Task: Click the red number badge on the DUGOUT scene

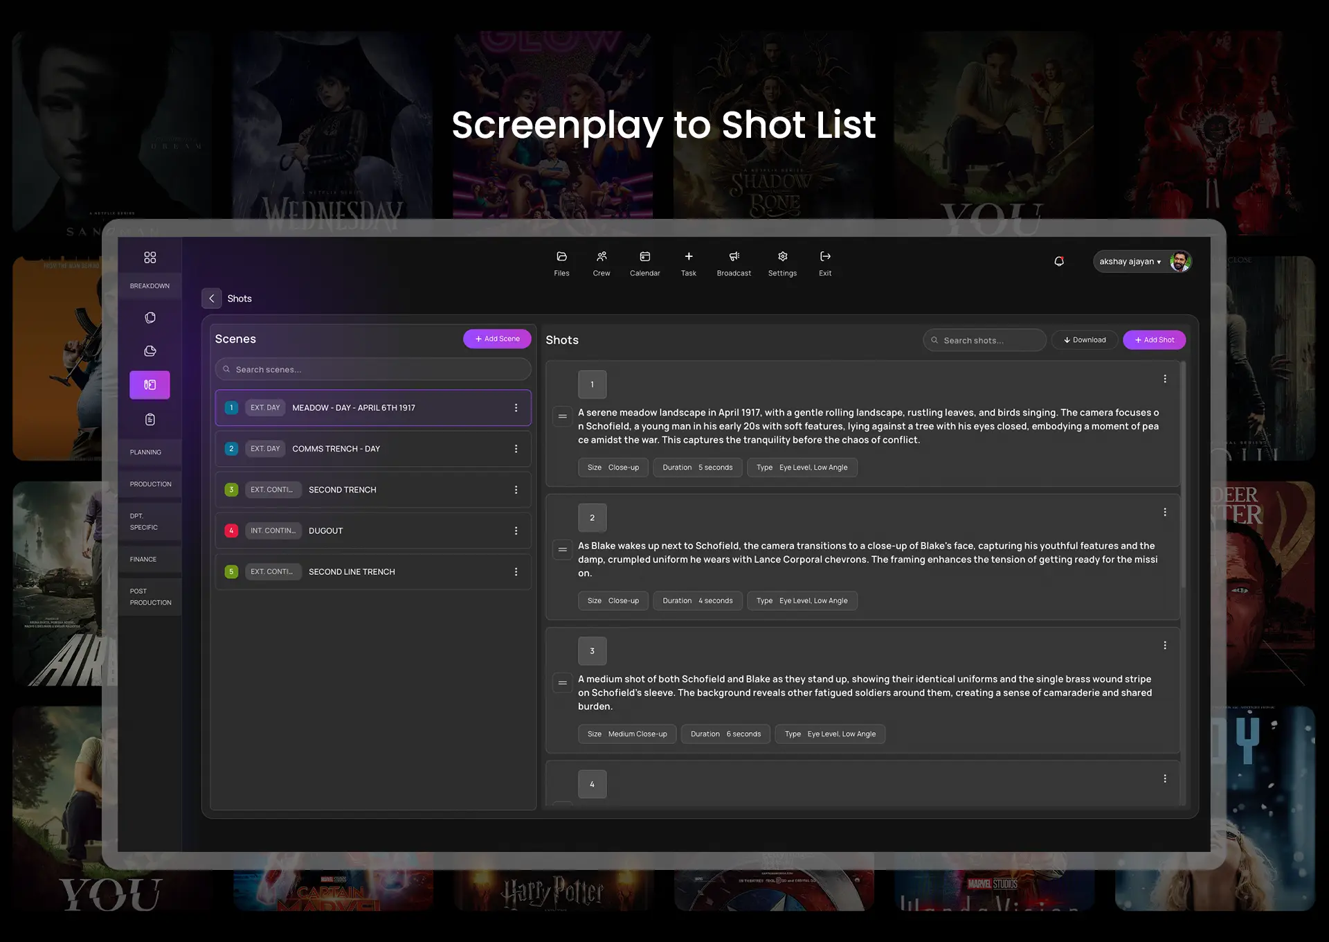Action: tap(231, 531)
